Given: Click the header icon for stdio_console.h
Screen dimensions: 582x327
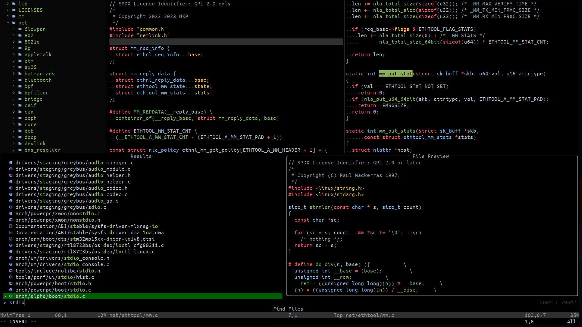Looking at the screenshot, I should [x=11, y=258].
